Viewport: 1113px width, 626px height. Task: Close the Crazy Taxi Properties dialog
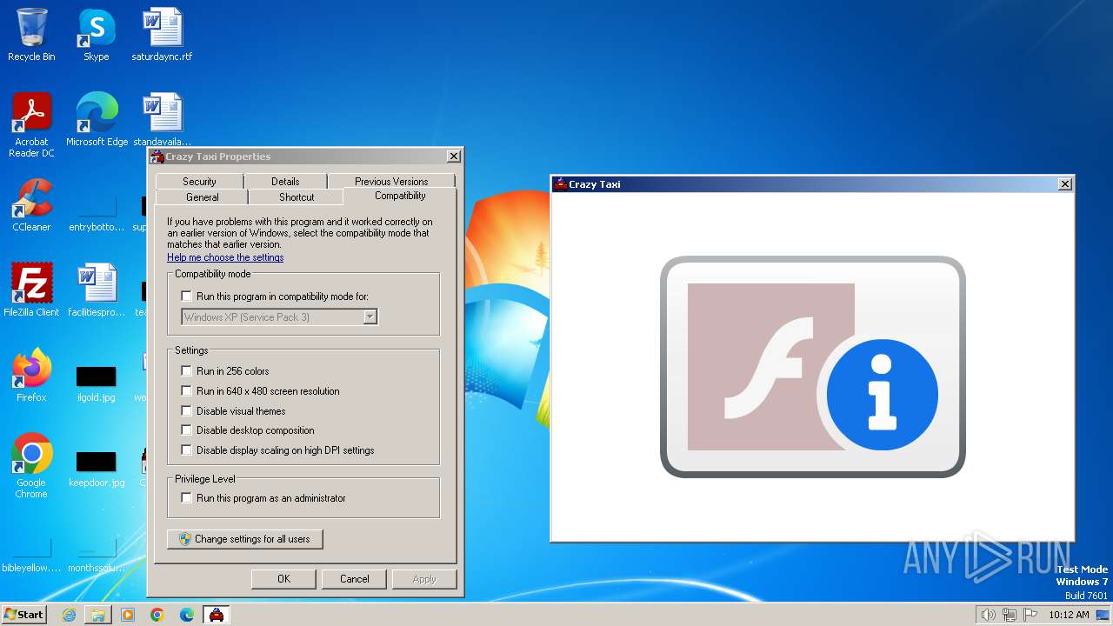pyautogui.click(x=453, y=156)
